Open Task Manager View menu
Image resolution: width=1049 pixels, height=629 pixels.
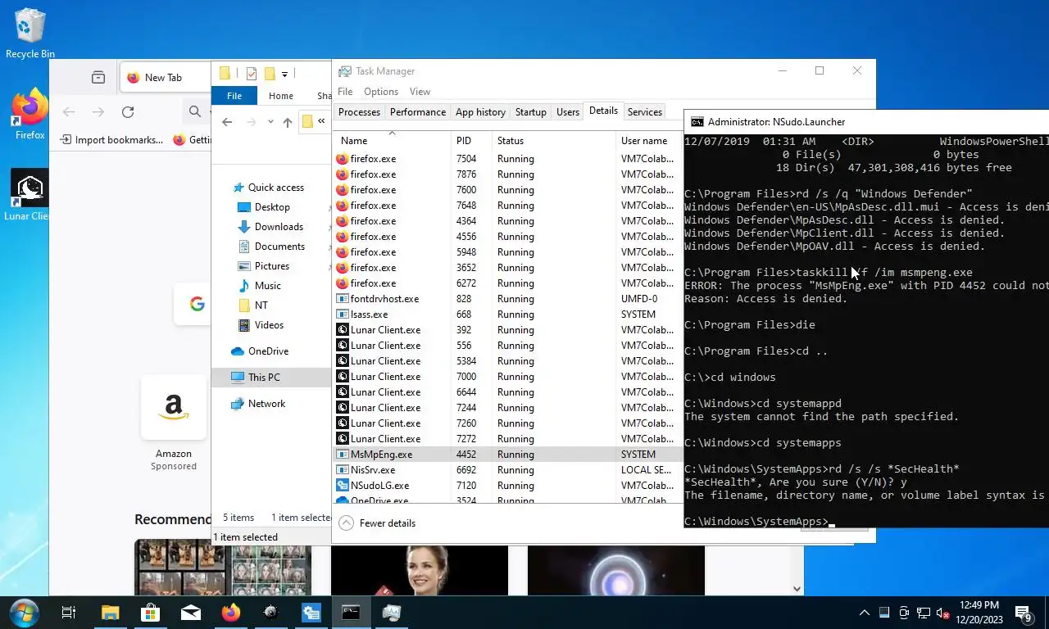pos(420,92)
